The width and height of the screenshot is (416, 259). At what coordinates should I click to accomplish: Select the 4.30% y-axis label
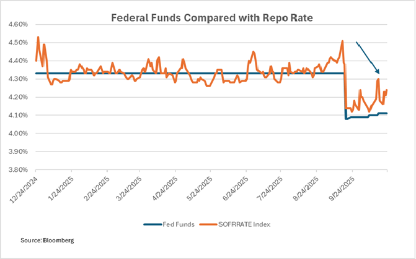point(17,79)
